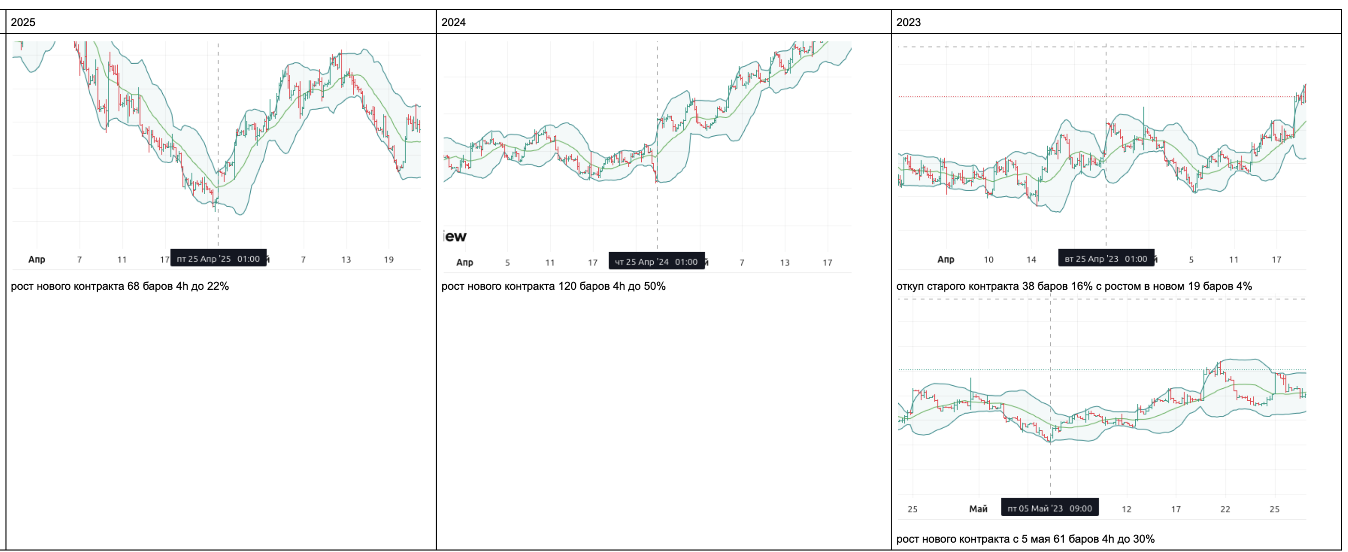1348x552 pixels.
Task: Click the 'пт 05 Май '23 09:00' date label
Action: point(1049,508)
